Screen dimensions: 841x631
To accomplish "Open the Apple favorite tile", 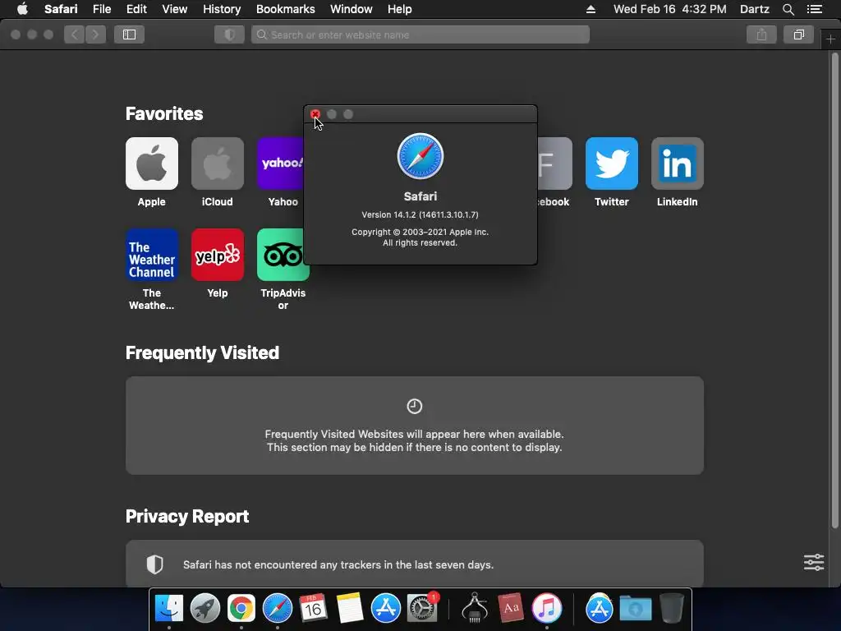I will pos(152,164).
